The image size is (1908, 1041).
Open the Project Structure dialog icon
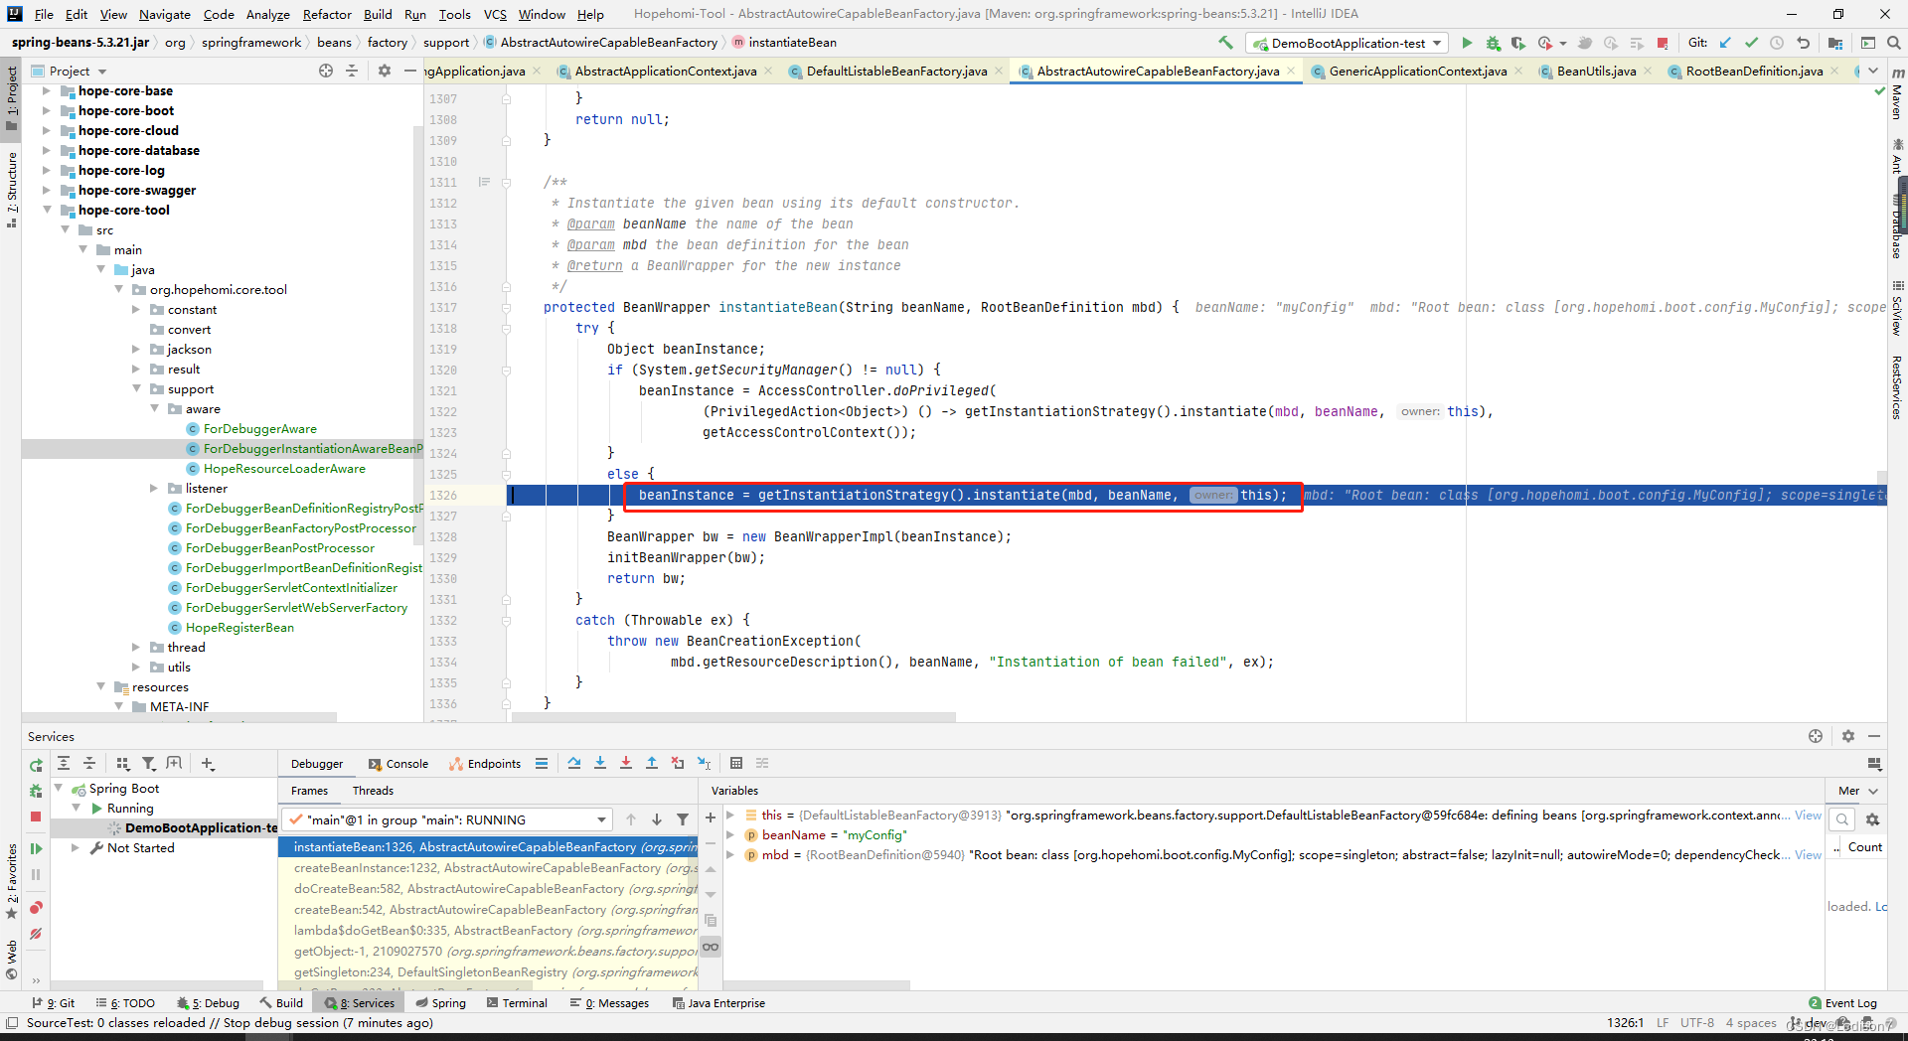click(1835, 43)
